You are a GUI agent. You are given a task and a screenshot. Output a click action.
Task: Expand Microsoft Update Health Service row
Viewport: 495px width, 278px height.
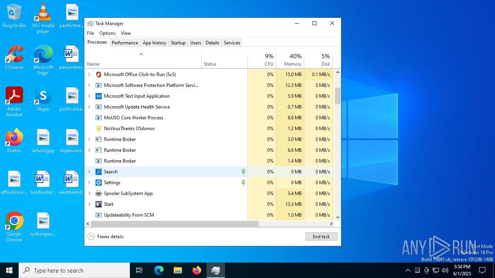click(x=89, y=107)
